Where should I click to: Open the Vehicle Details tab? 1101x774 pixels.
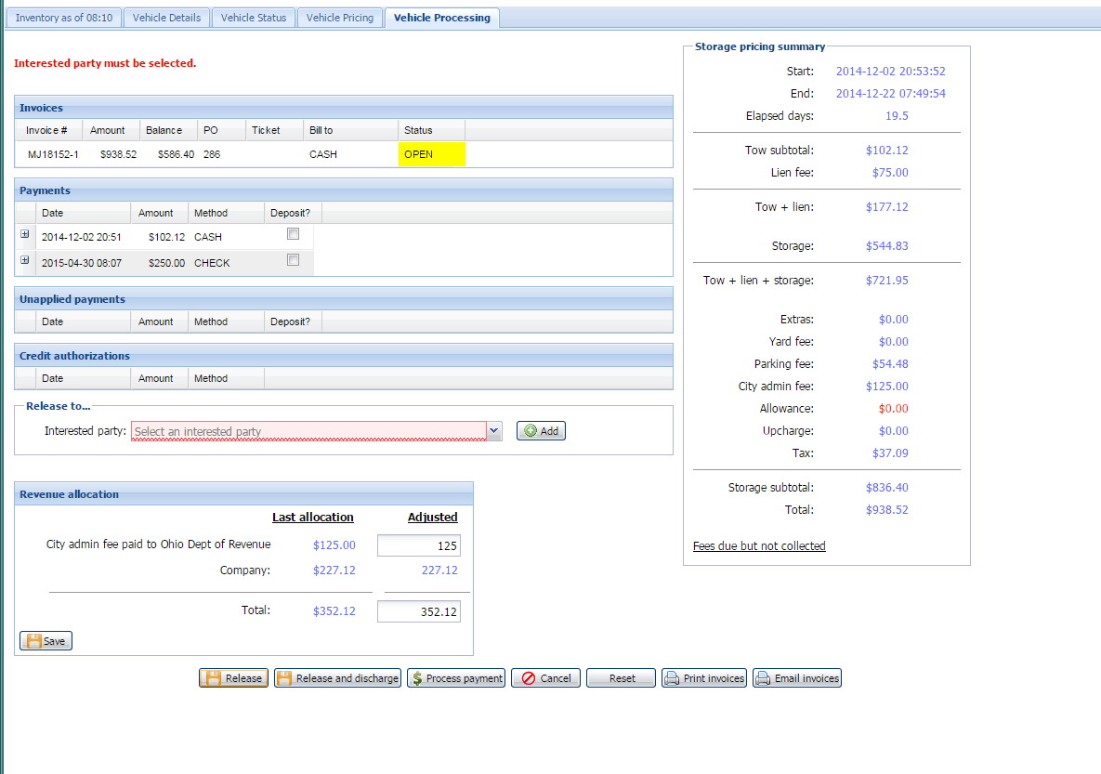166,18
